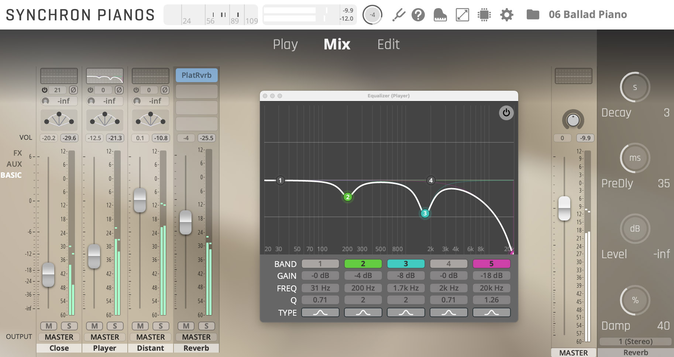Open the tuning fork settings icon

(x=399, y=15)
